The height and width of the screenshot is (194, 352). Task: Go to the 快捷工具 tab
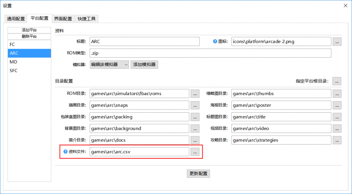tap(87, 19)
